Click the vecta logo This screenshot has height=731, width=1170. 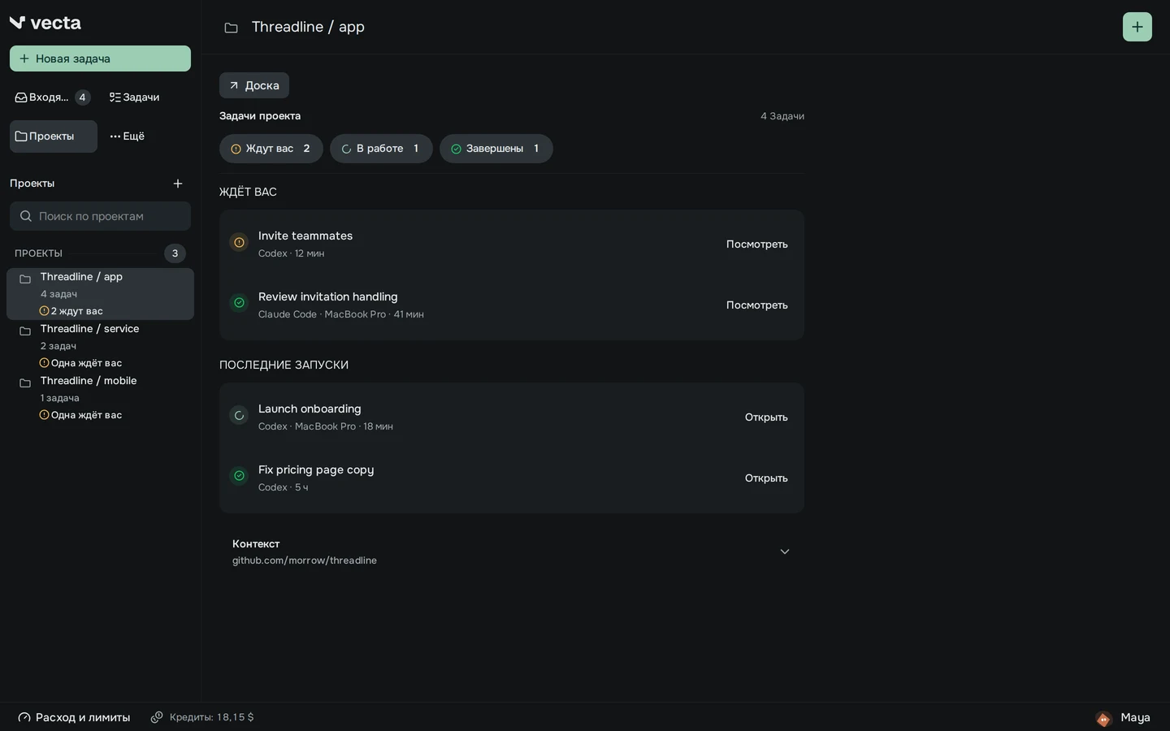[x=45, y=23]
